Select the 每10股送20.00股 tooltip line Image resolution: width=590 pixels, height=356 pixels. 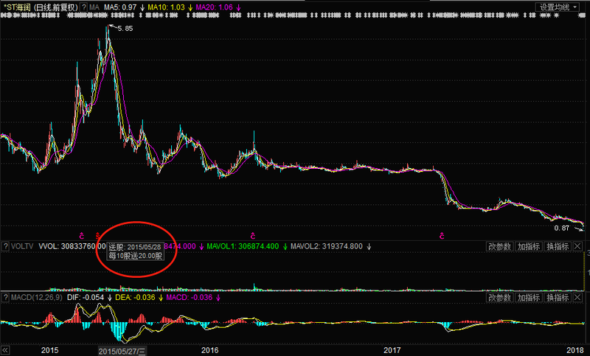[x=136, y=256]
